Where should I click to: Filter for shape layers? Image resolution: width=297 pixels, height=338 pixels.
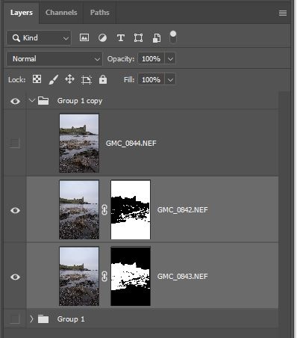(x=139, y=38)
